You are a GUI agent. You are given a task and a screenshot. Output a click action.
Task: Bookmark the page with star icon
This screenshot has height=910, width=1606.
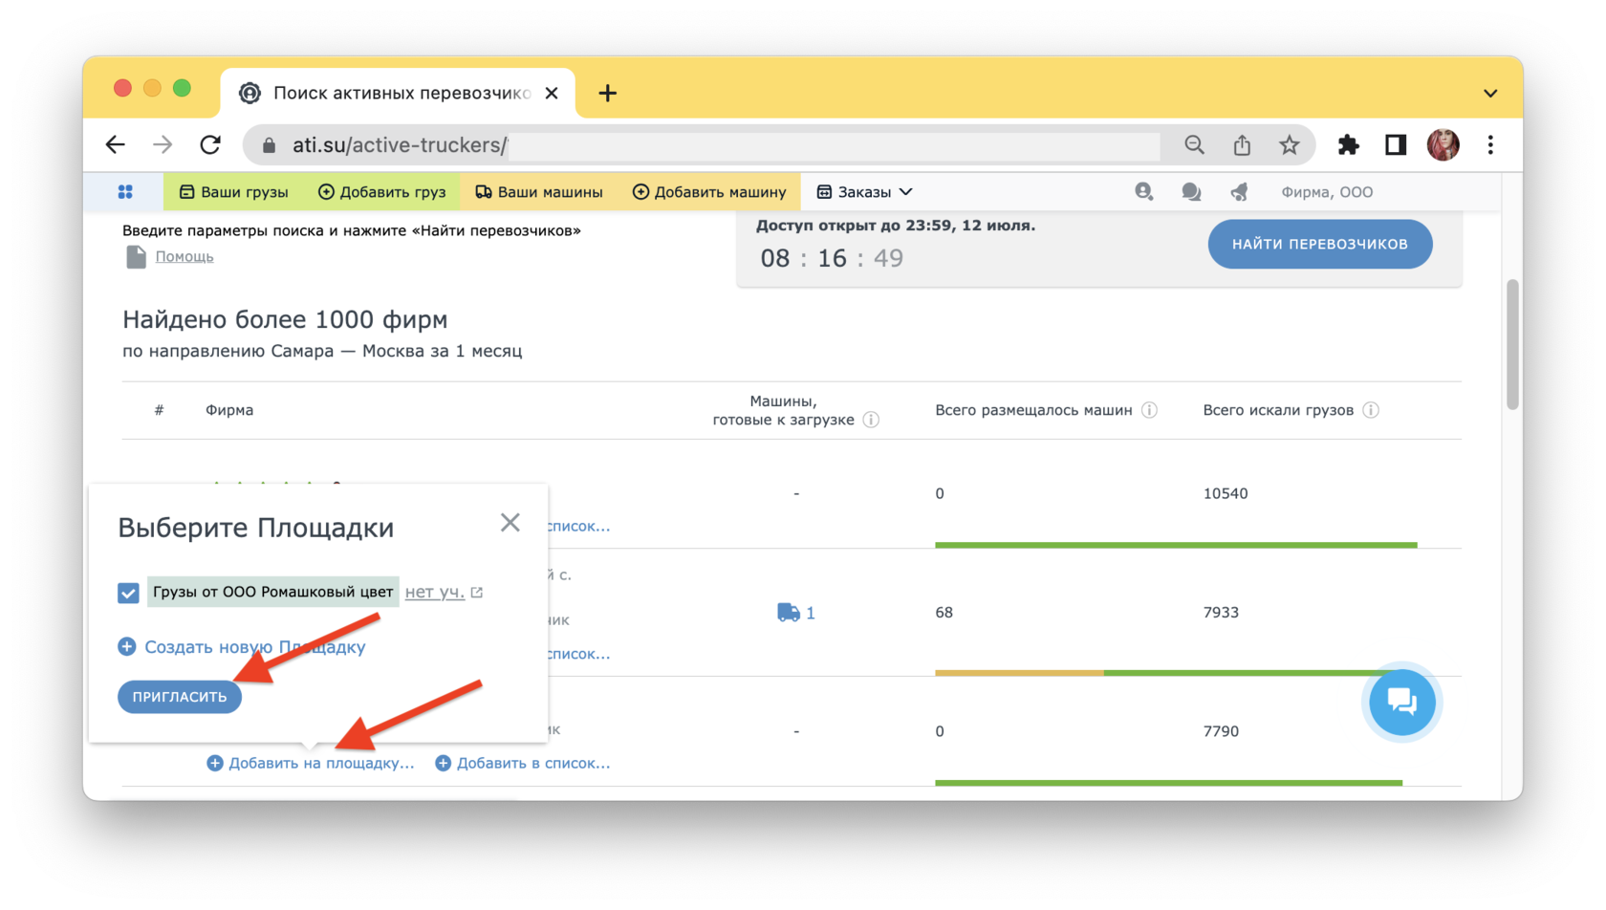coord(1290,145)
